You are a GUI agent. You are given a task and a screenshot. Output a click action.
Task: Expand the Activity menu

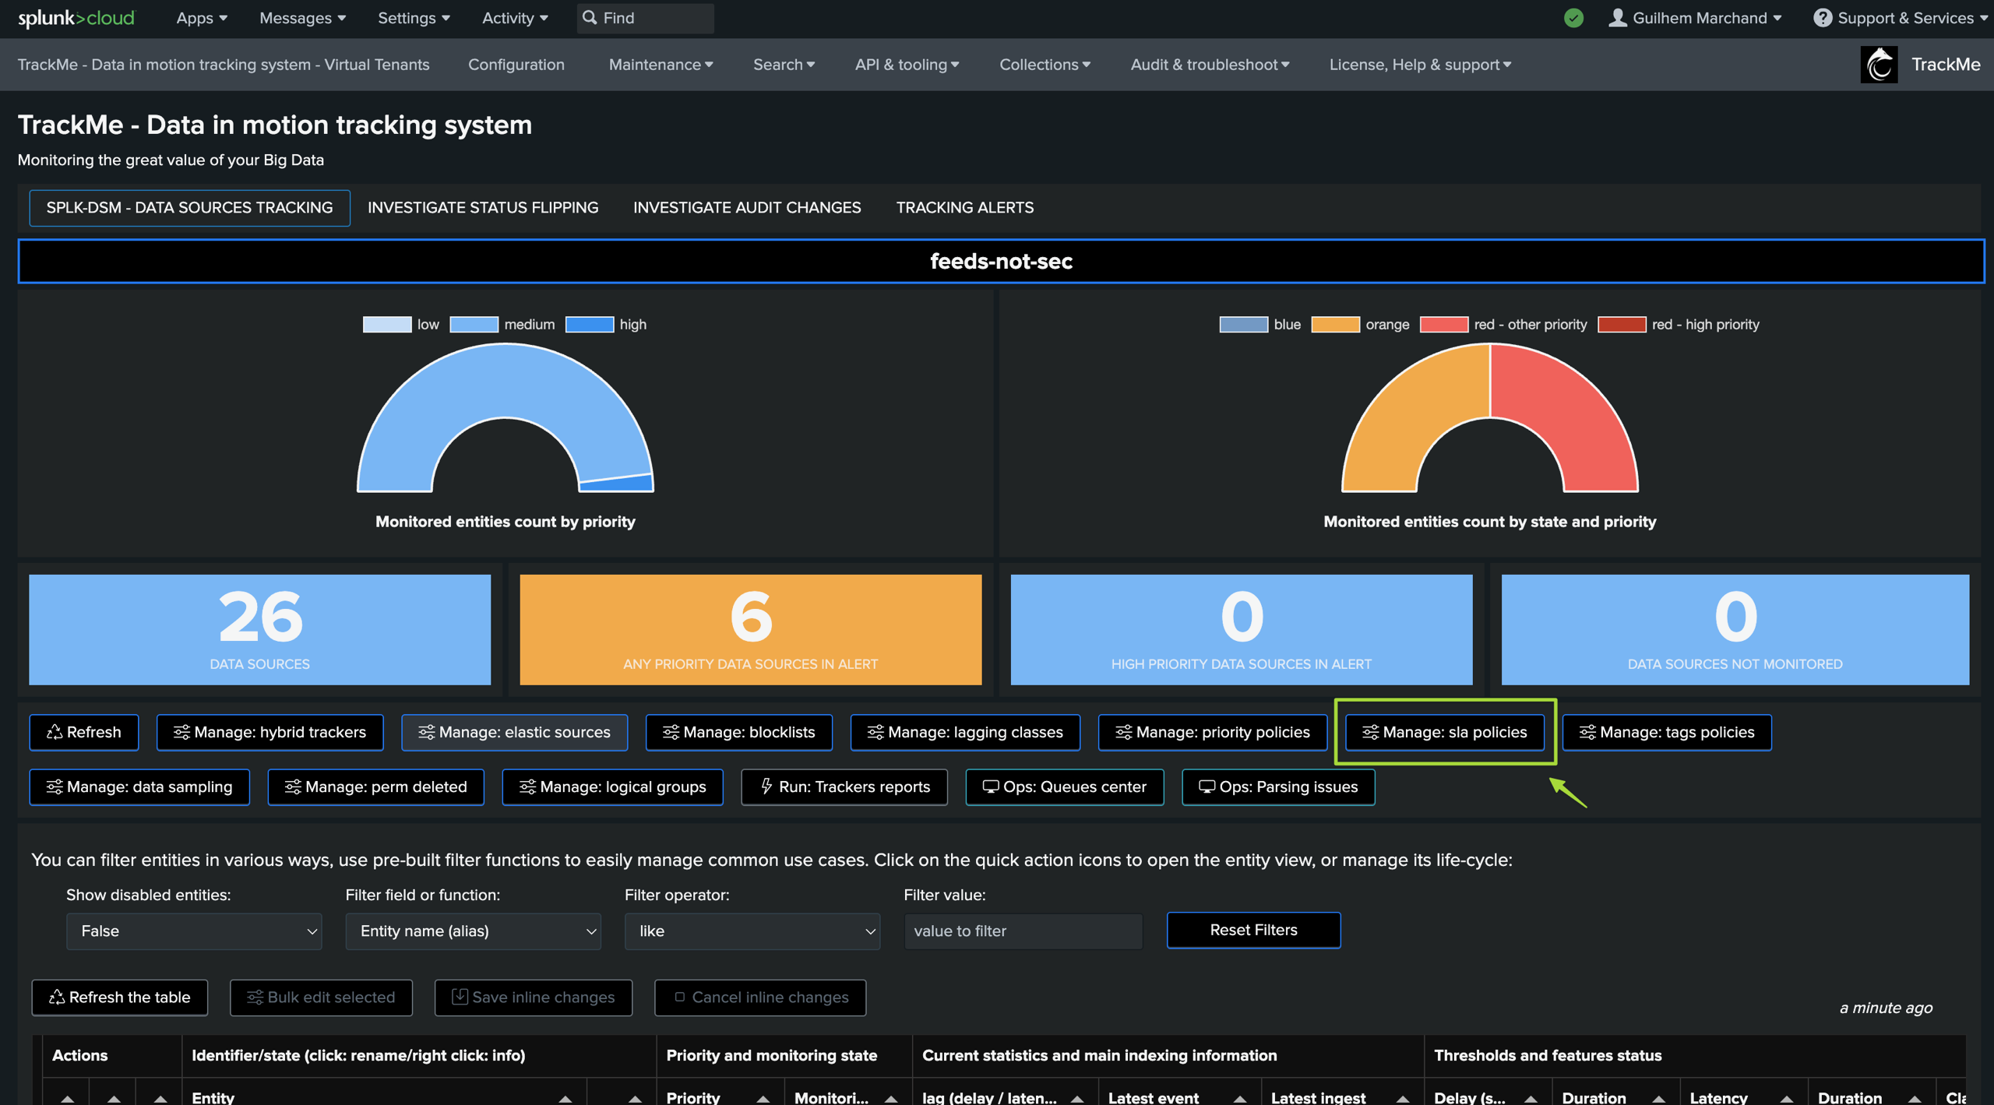[515, 18]
